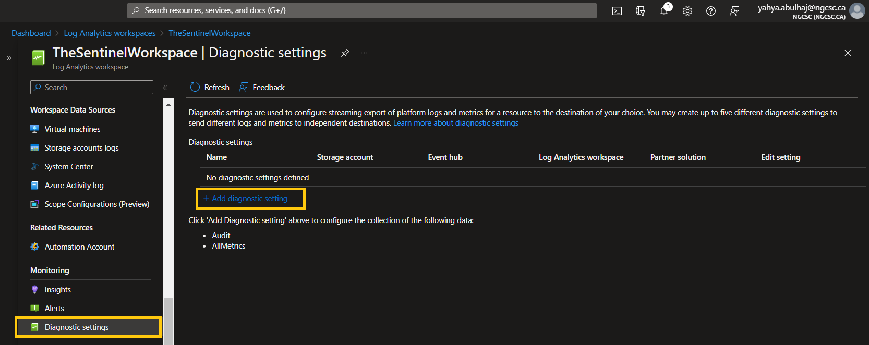This screenshot has height=345, width=869.
Task: Open more options ellipsis next to title
Action: (x=364, y=53)
